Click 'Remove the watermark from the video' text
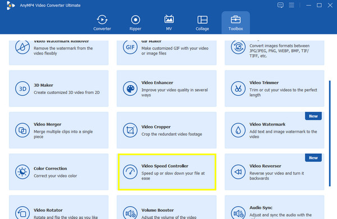The height and width of the screenshot is (219, 337). coord(63,51)
